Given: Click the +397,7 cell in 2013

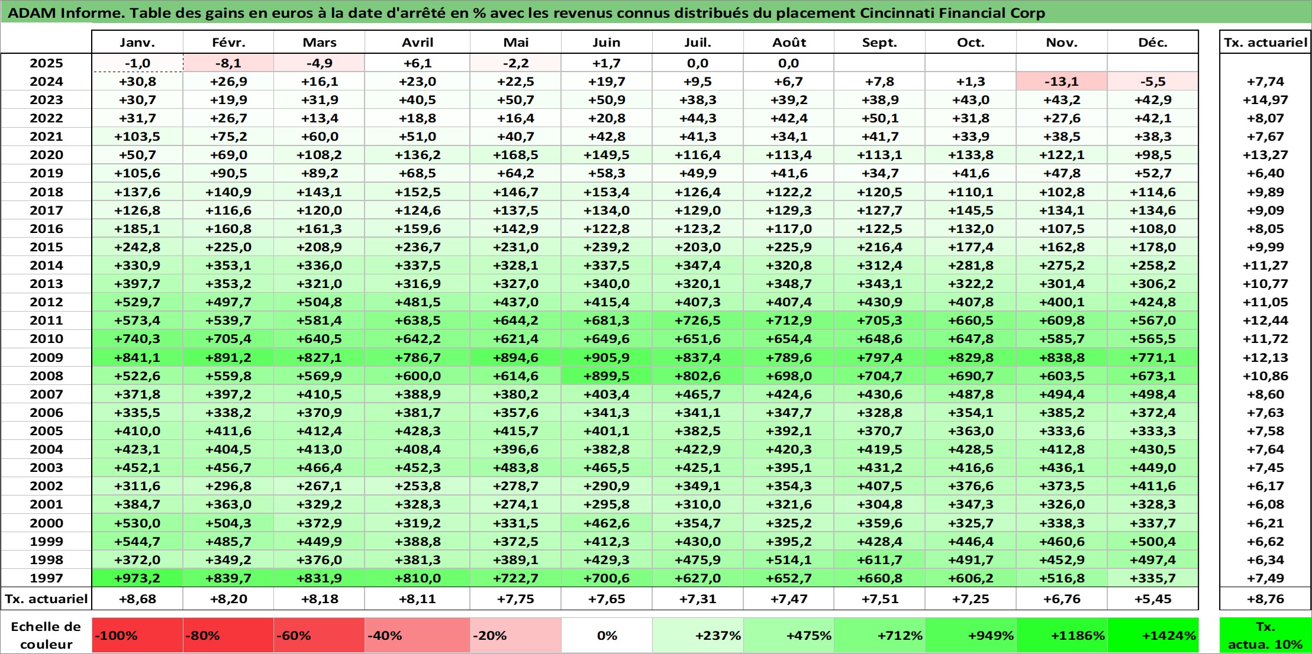Looking at the screenshot, I should point(137,283).
